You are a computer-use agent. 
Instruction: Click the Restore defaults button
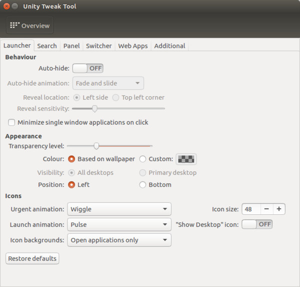[x=32, y=258]
